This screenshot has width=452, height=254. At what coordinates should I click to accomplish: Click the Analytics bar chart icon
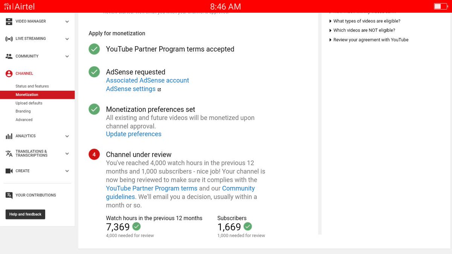coord(9,136)
